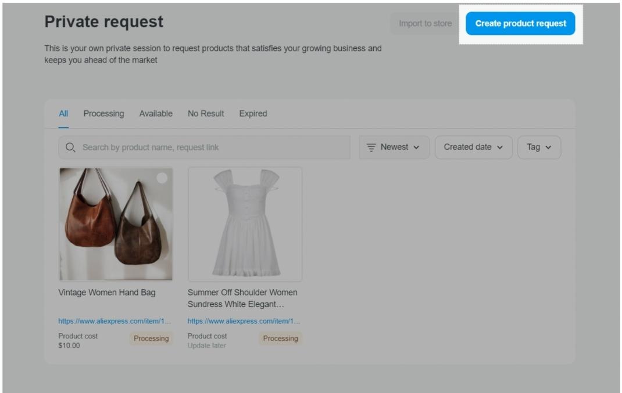Click the search magnifier icon
Image resolution: width=622 pixels, height=393 pixels.
tap(70, 147)
